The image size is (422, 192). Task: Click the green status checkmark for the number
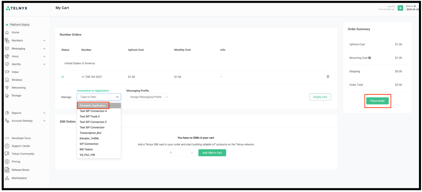[62, 77]
